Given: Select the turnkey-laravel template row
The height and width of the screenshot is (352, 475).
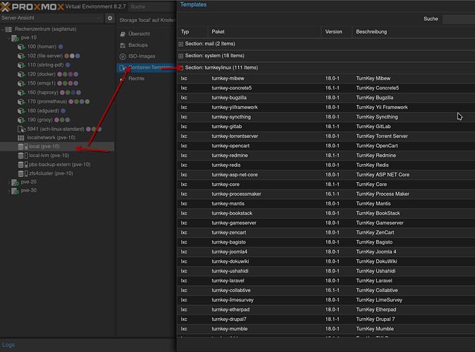Looking at the screenshot, I should (326, 281).
